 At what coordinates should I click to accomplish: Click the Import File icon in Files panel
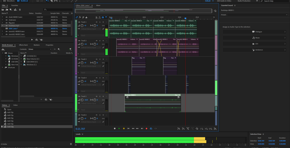(x=7, y=9)
